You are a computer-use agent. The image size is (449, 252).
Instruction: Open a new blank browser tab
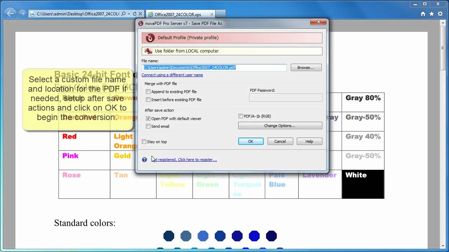pos(220,14)
